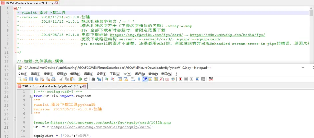Close the ByPythonV1.0.0.py tab
The width and height of the screenshot is (314, 138).
[85, 86]
